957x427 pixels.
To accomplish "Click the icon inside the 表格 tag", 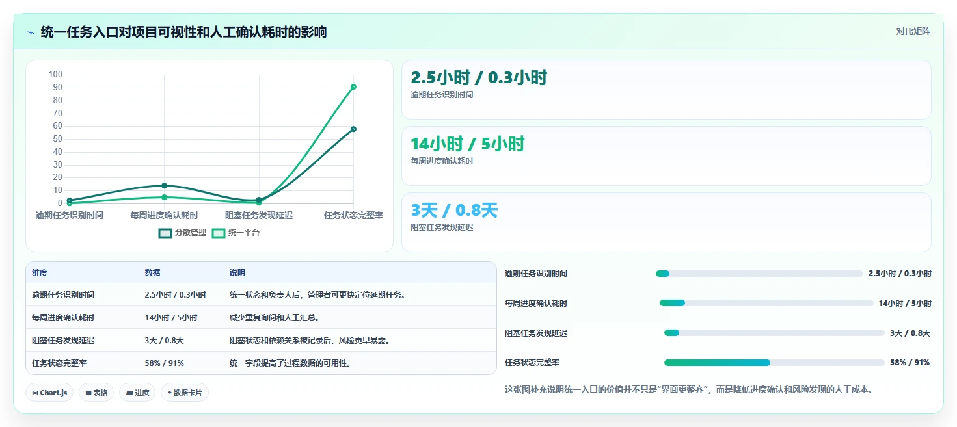I will coord(88,393).
